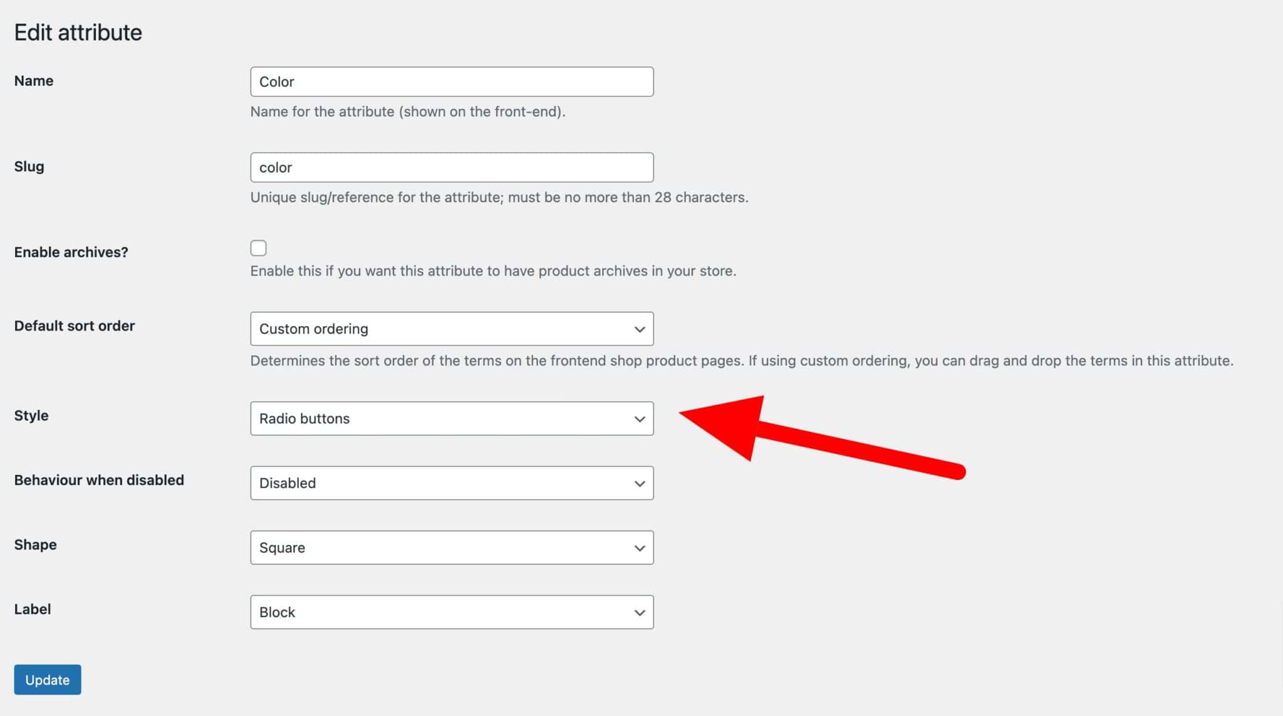Click the chevron on the Style dropdown
Image resolution: width=1283 pixels, height=716 pixels.
(x=639, y=418)
